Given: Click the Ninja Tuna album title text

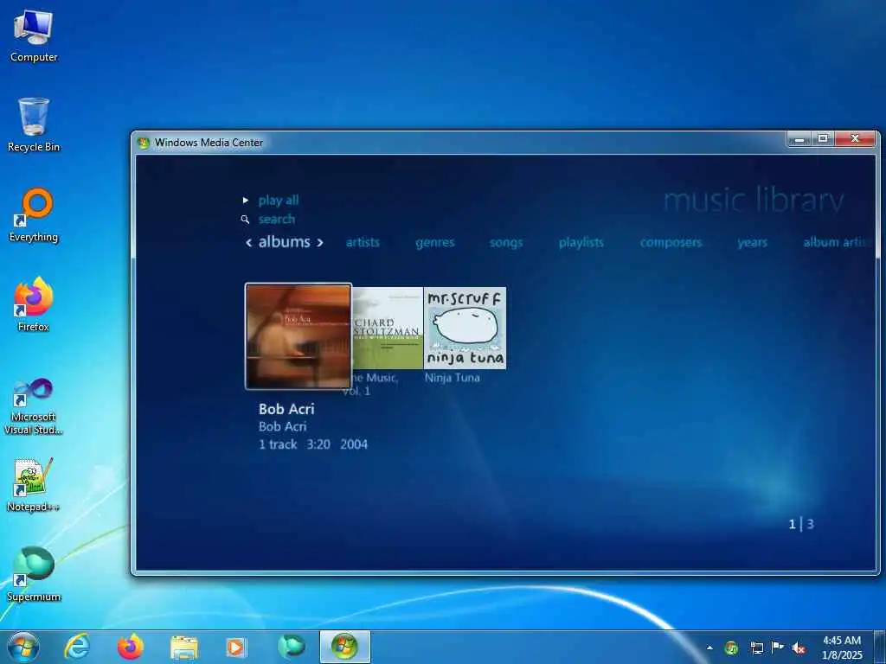Looking at the screenshot, I should tap(452, 378).
